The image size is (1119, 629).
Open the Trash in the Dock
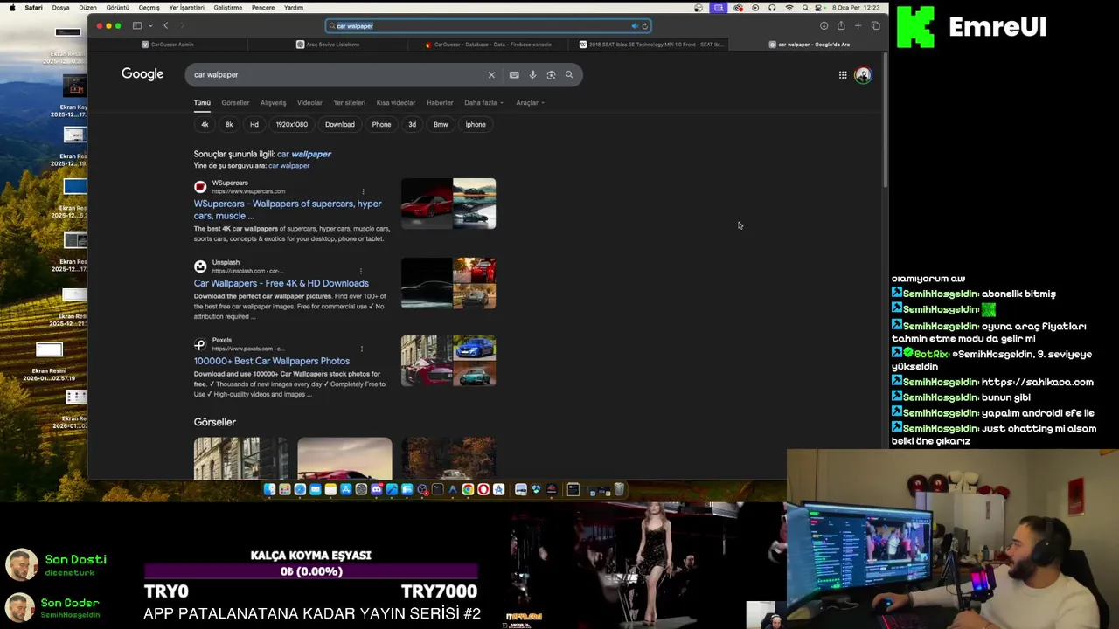(618, 490)
